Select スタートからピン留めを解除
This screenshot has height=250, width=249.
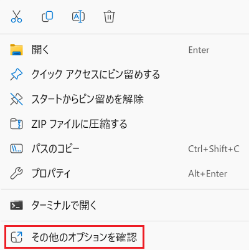click(x=125, y=99)
